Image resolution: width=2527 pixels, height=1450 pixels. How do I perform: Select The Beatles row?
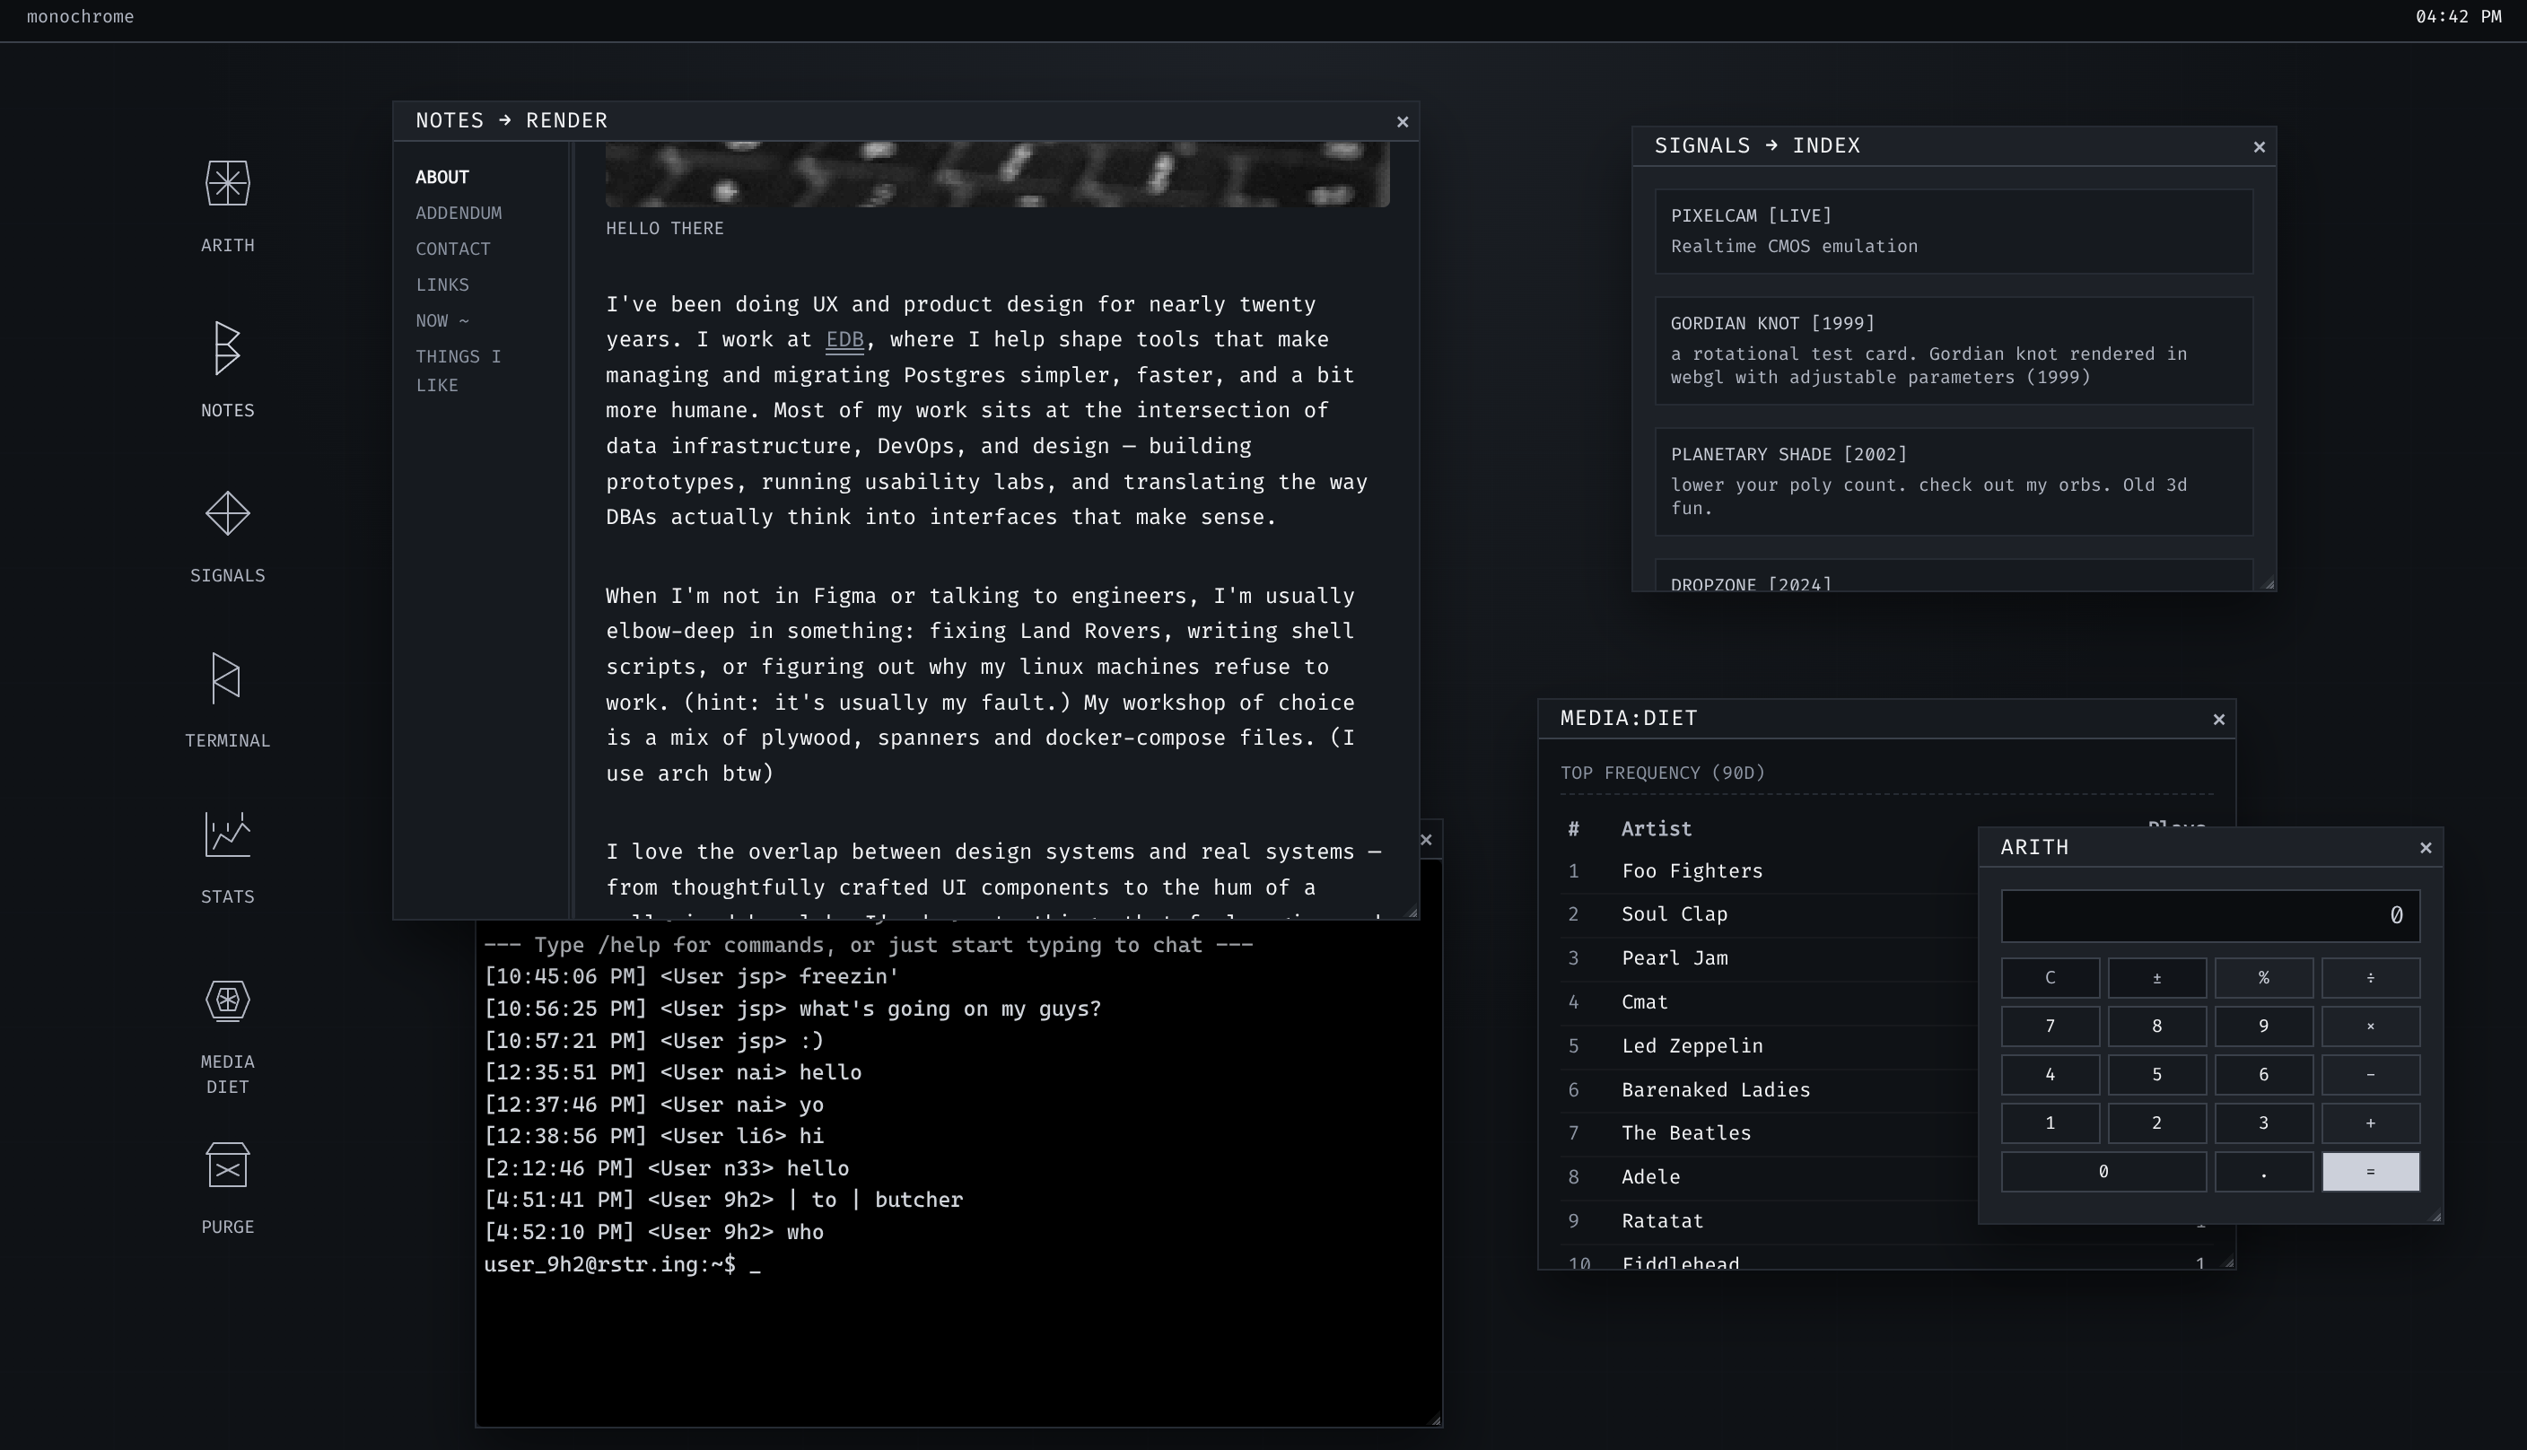[1769, 1133]
